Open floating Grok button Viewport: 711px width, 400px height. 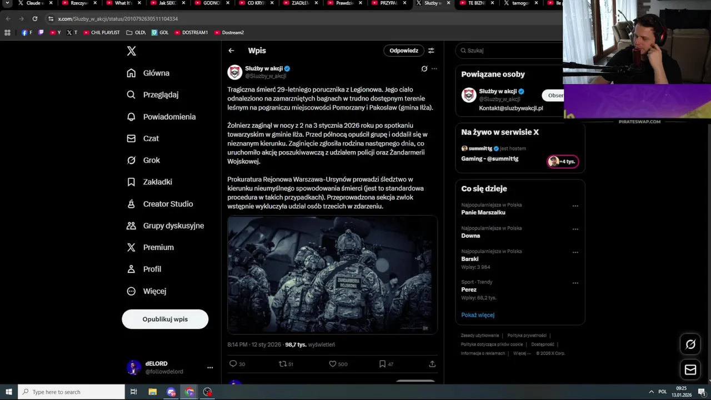coord(690,344)
